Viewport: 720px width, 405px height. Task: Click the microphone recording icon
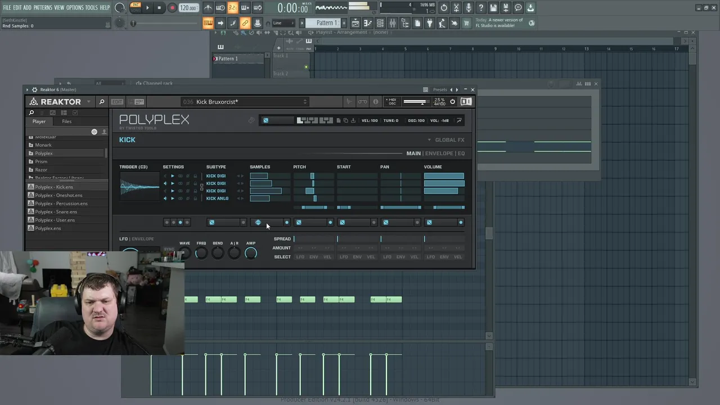(469, 8)
